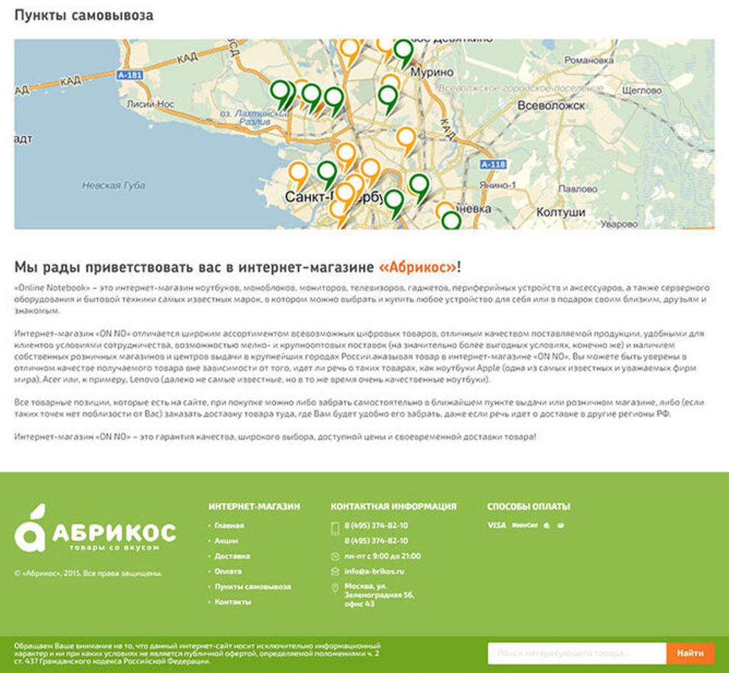This screenshot has height=673, width=729.
Task: Click the ИНТЕРНЕТ-МАГАЗИН footer column heading
Action: 254,506
